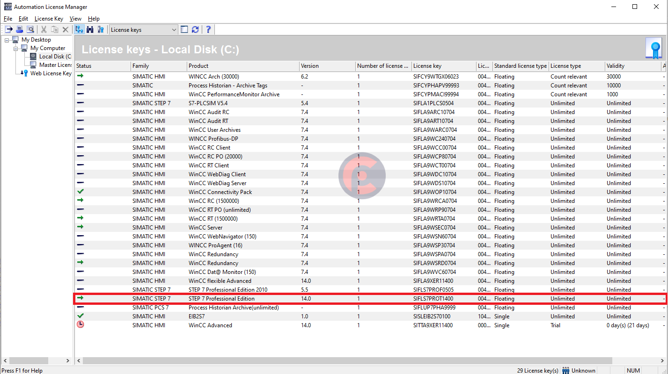The height and width of the screenshot is (374, 668).
Task: Click the Trial license type cell
Action: click(555, 325)
